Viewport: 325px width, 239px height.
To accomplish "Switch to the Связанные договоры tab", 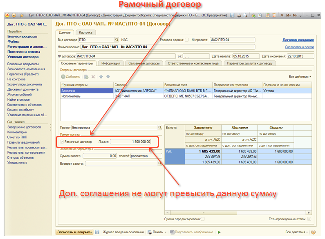I will click(144, 63).
